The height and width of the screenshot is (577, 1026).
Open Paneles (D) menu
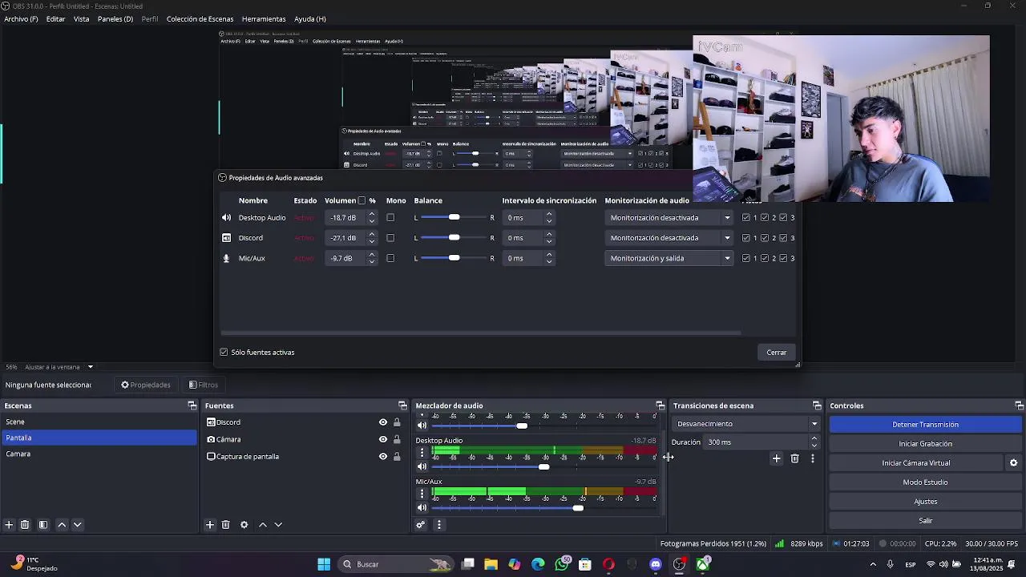click(115, 19)
